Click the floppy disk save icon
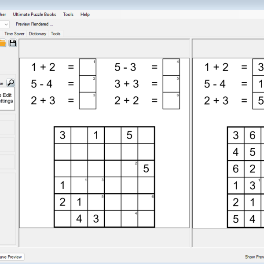The height and width of the screenshot is (264, 264). [x=13, y=43]
